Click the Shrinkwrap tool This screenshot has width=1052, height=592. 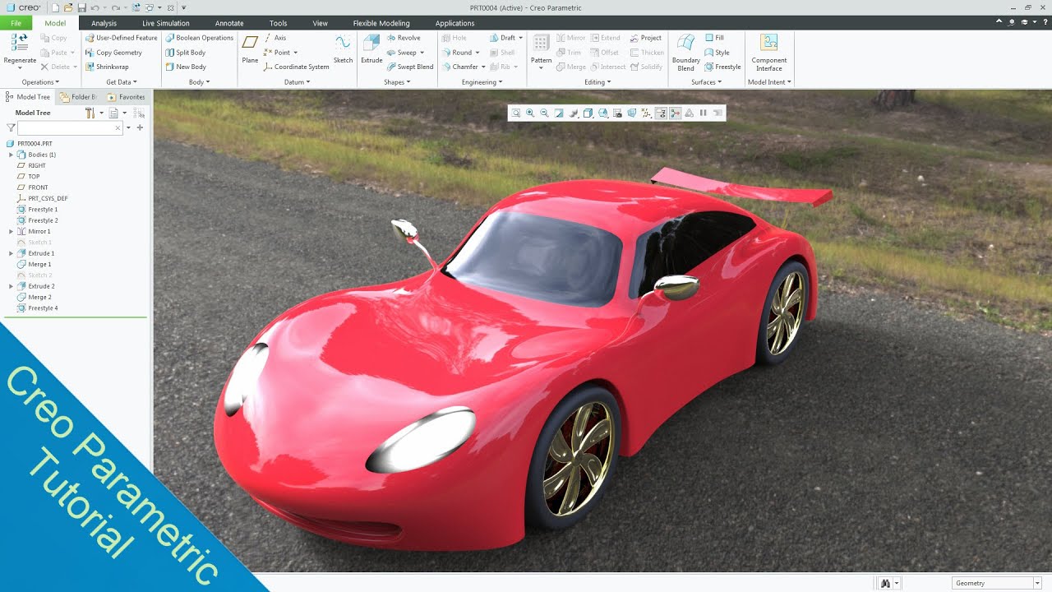107,67
